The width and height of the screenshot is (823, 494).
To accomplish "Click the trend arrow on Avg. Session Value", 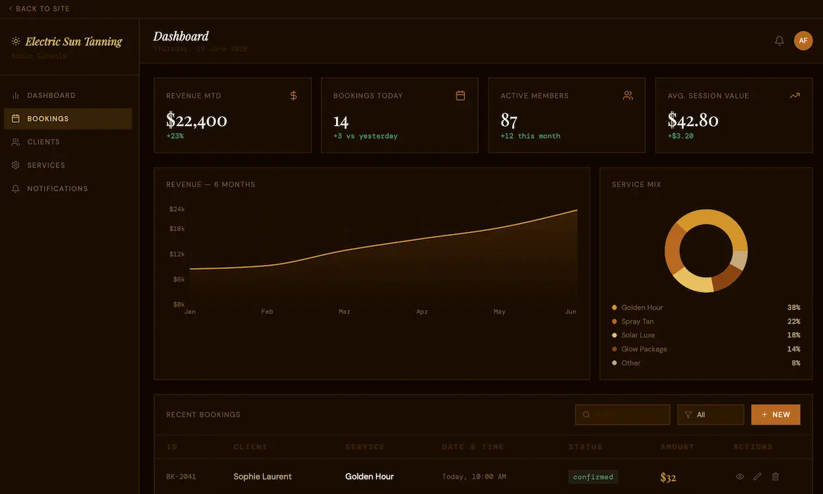I will click(x=795, y=95).
